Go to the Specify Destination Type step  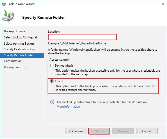tap(20, 49)
